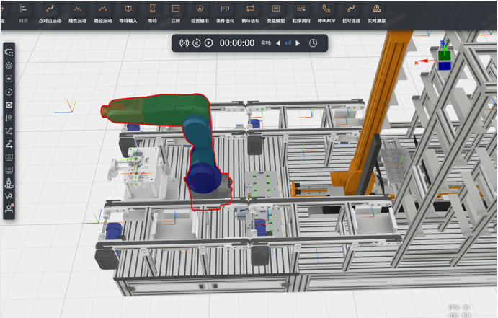
Task: Decrease simulation speed with left arrow
Action: 278,43
